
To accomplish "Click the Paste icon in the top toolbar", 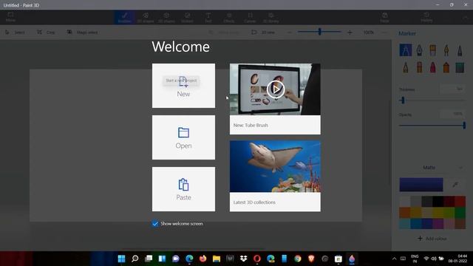I will click(x=384, y=18).
